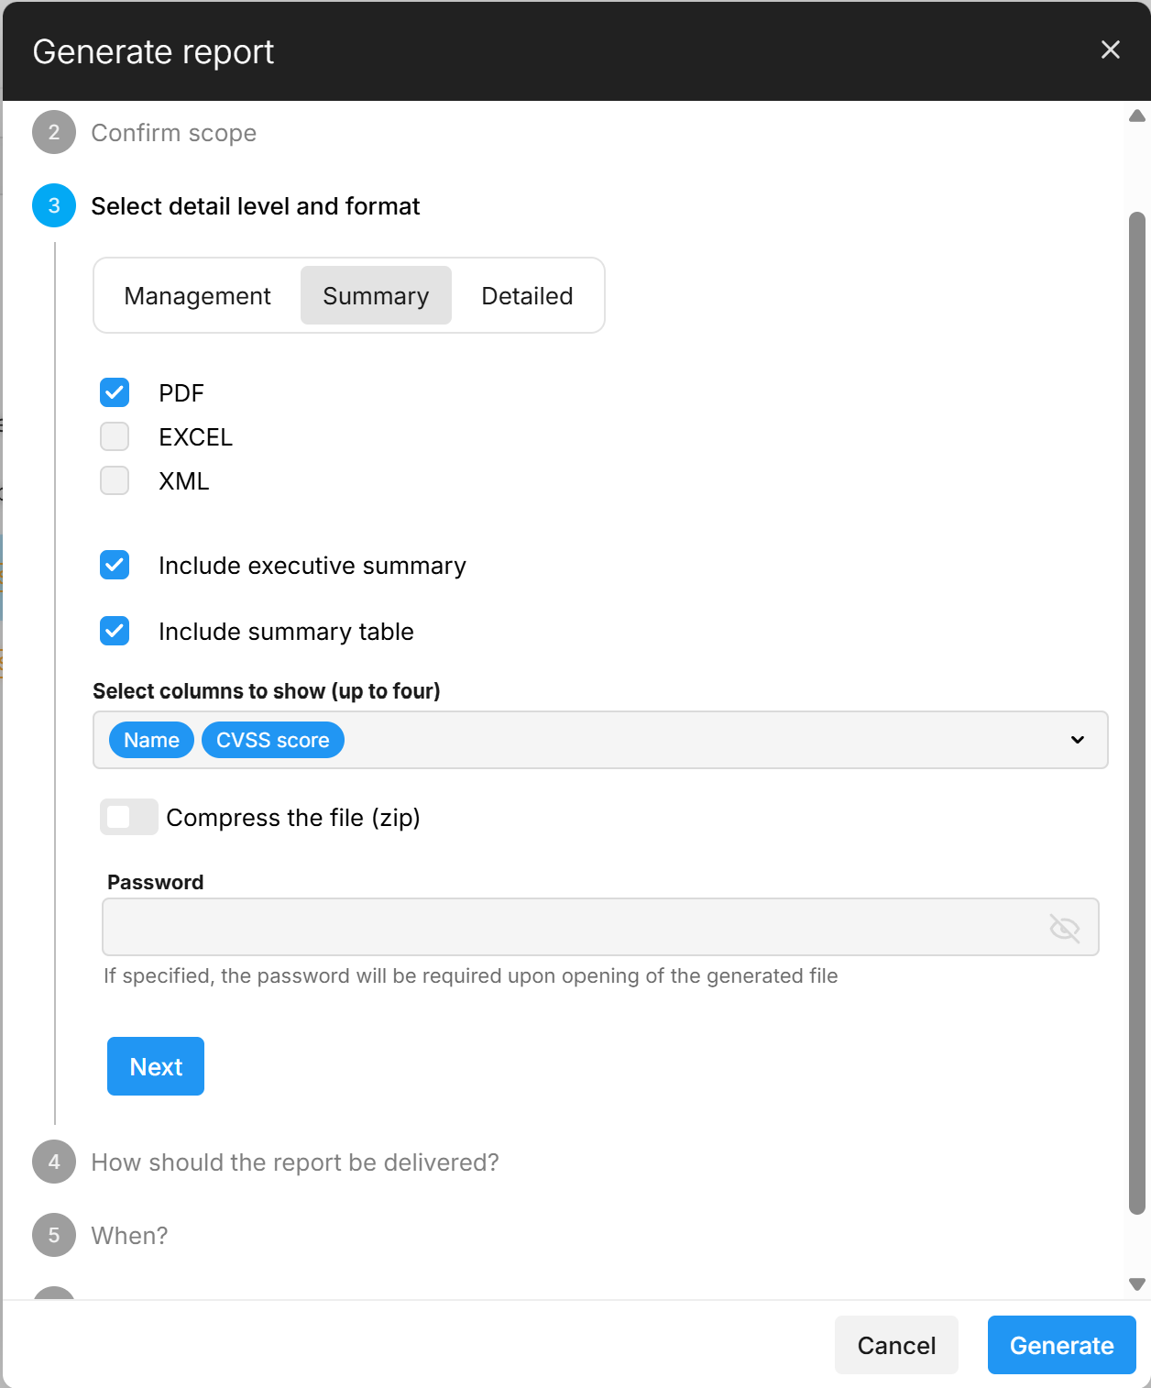This screenshot has width=1151, height=1388.
Task: Enable the EXCEL format checkbox
Action: coord(115,437)
